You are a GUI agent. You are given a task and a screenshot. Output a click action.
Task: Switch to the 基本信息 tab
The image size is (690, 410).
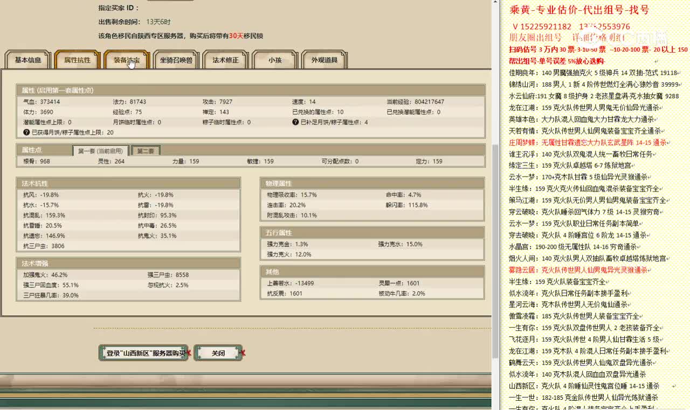coord(28,60)
